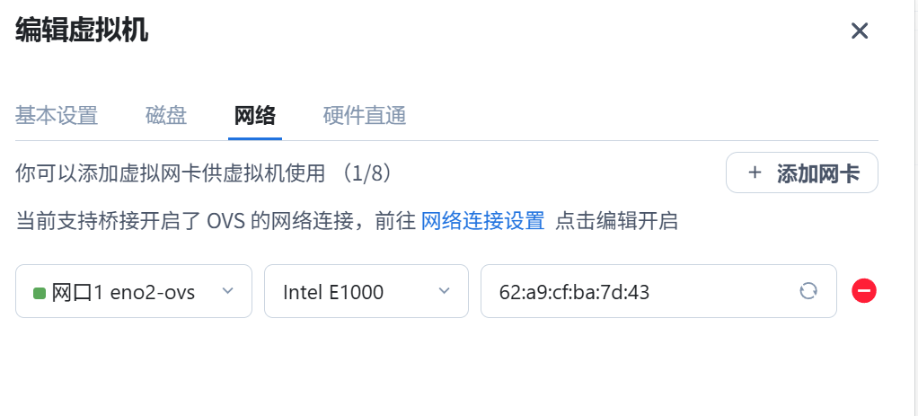
Task: Click the 点击编辑开启 hint text
Action: pyautogui.click(x=616, y=222)
